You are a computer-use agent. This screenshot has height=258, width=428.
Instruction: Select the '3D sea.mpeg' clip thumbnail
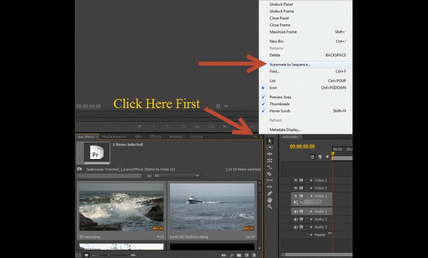121,207
